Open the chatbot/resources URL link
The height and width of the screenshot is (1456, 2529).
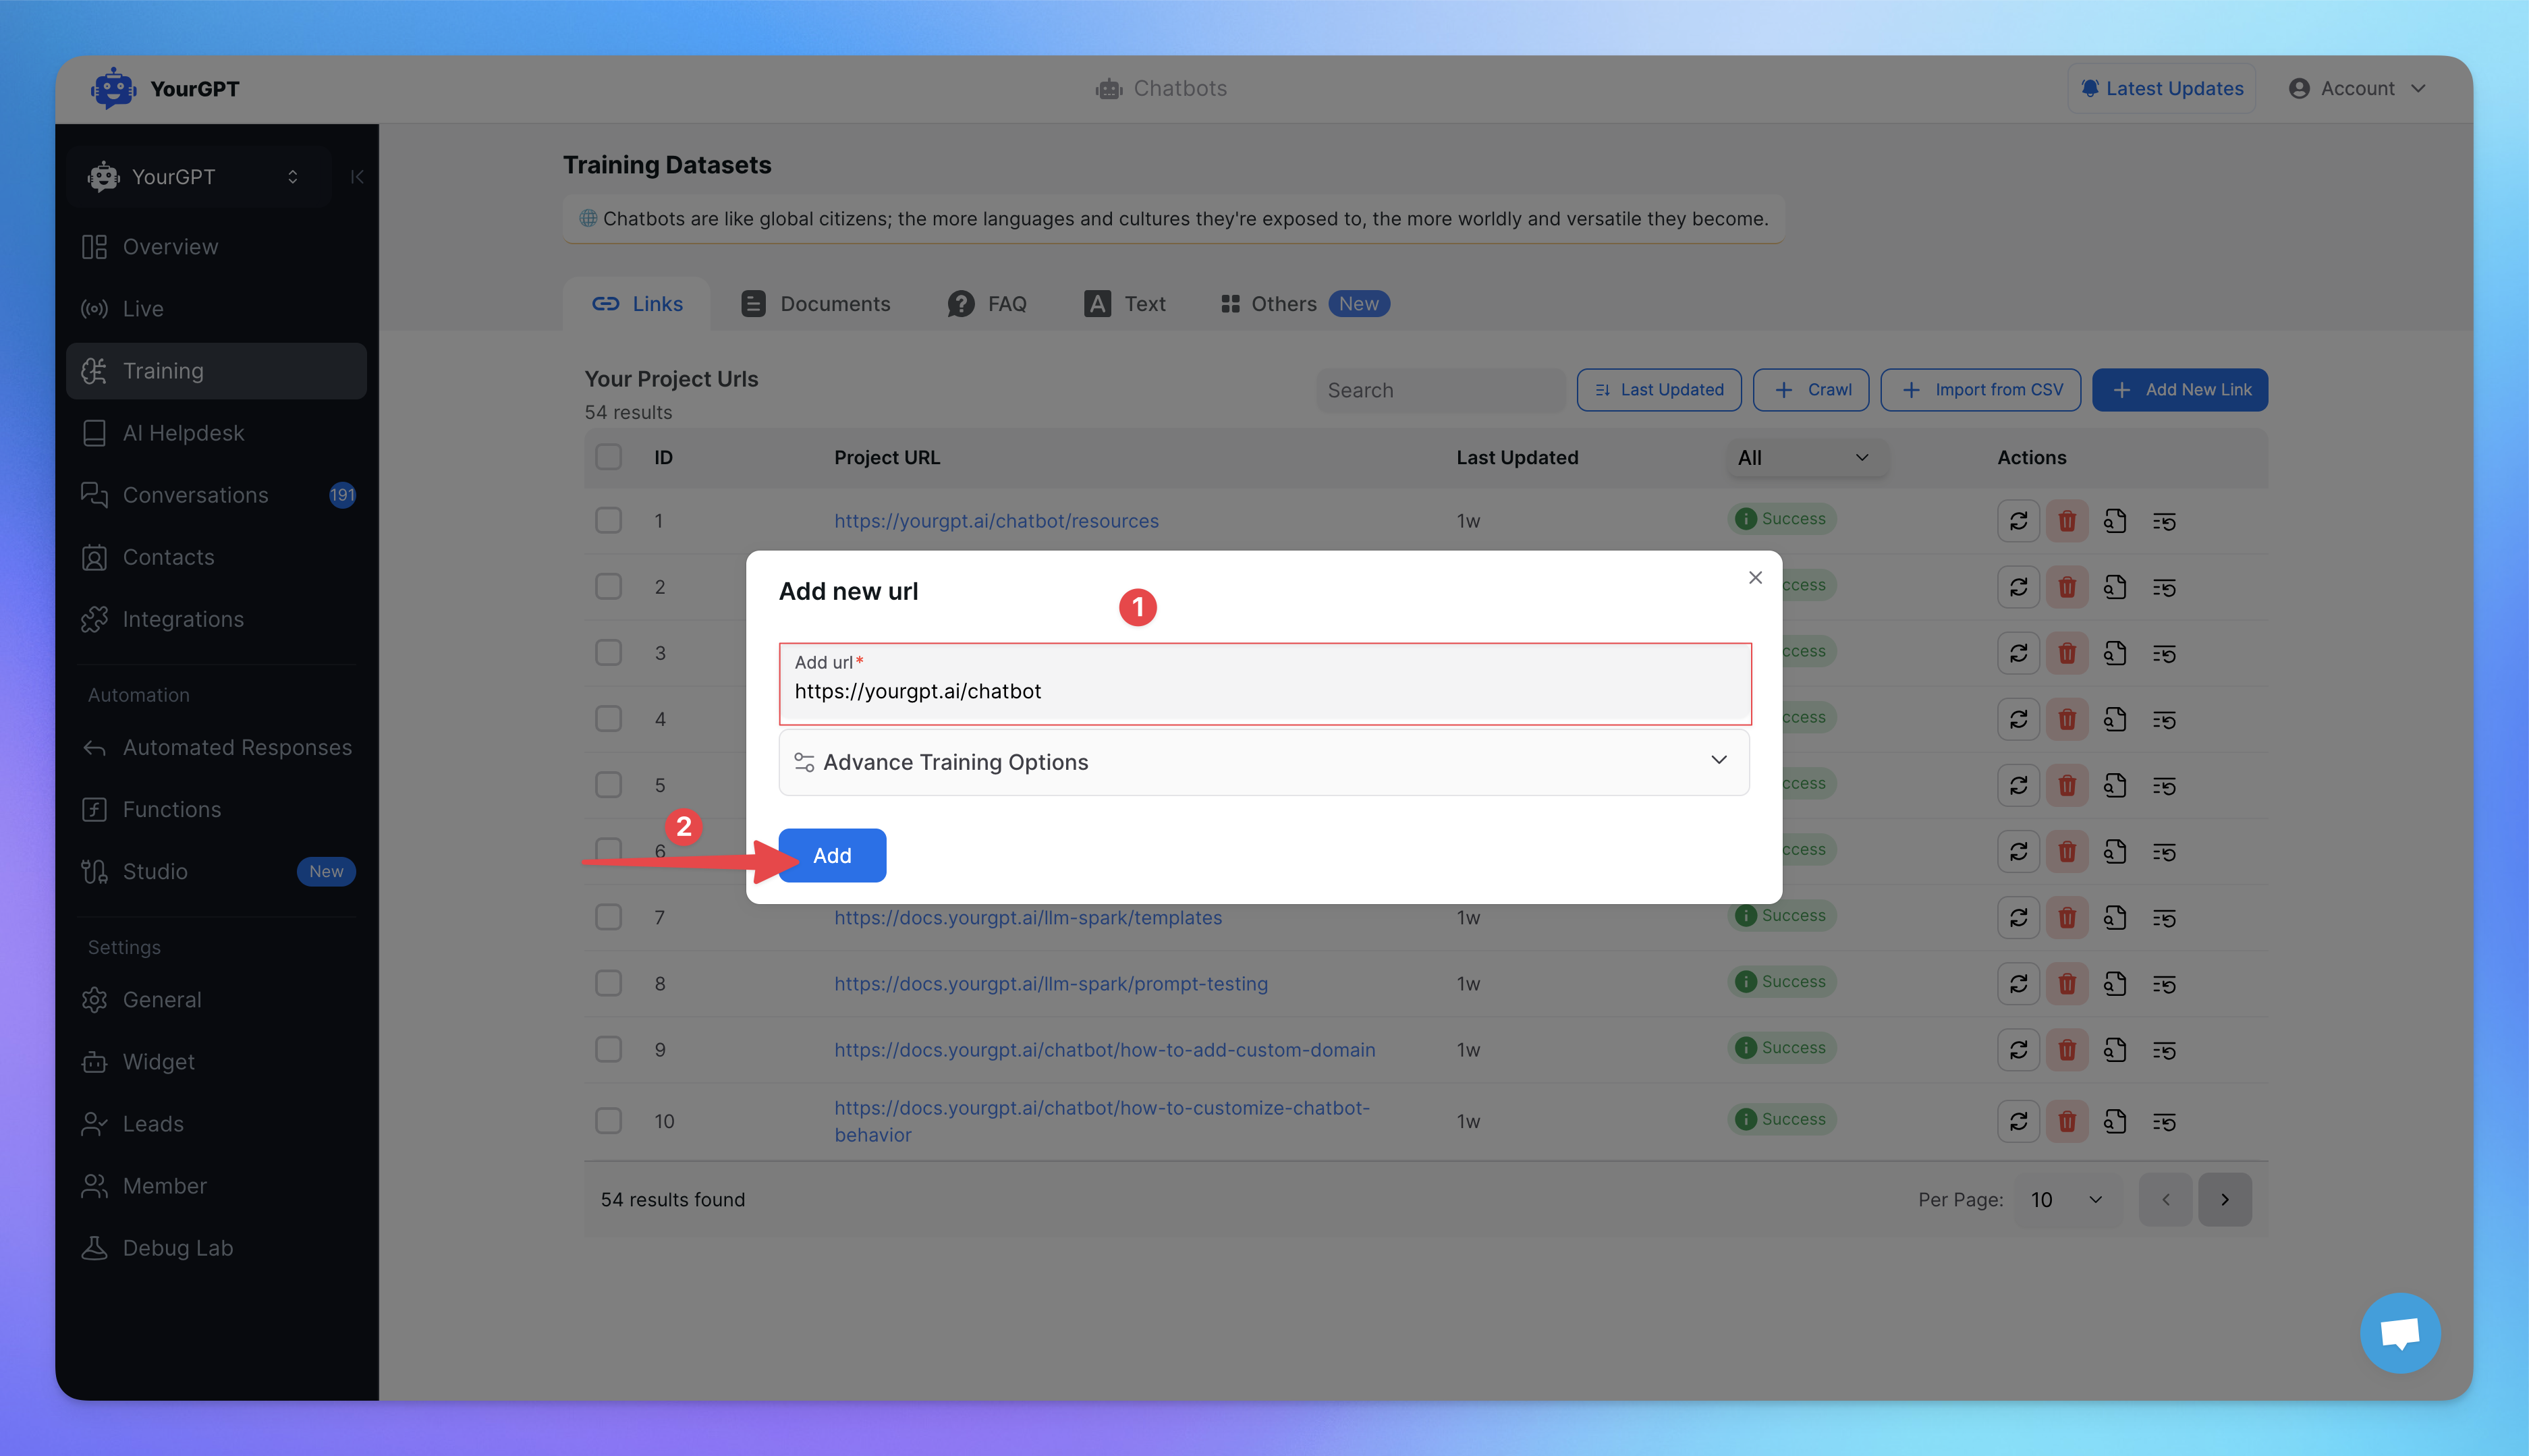coord(996,521)
